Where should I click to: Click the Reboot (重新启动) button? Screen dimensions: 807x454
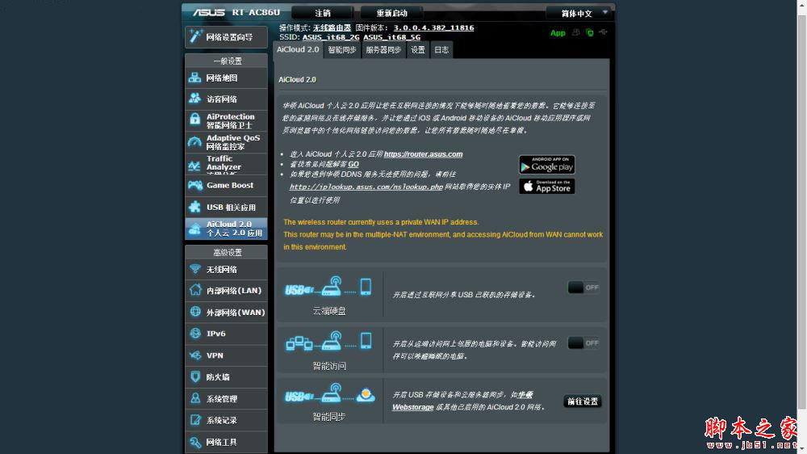(391, 13)
